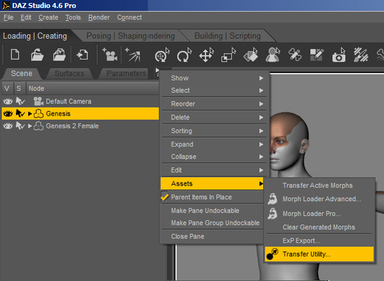Select the Region Navigator figure icon
The image size is (384, 281).
click(x=273, y=55)
